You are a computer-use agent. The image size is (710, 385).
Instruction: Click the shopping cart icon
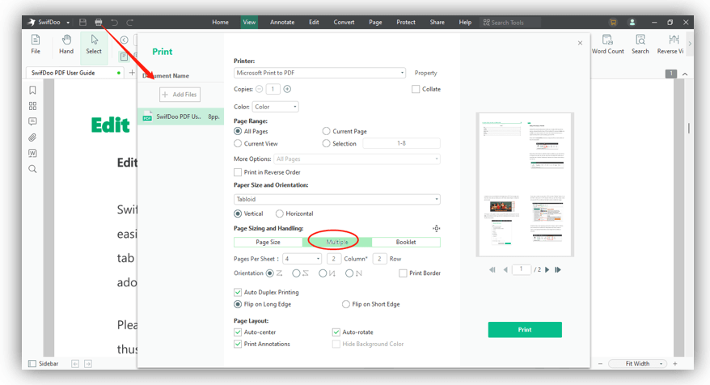[x=613, y=22]
